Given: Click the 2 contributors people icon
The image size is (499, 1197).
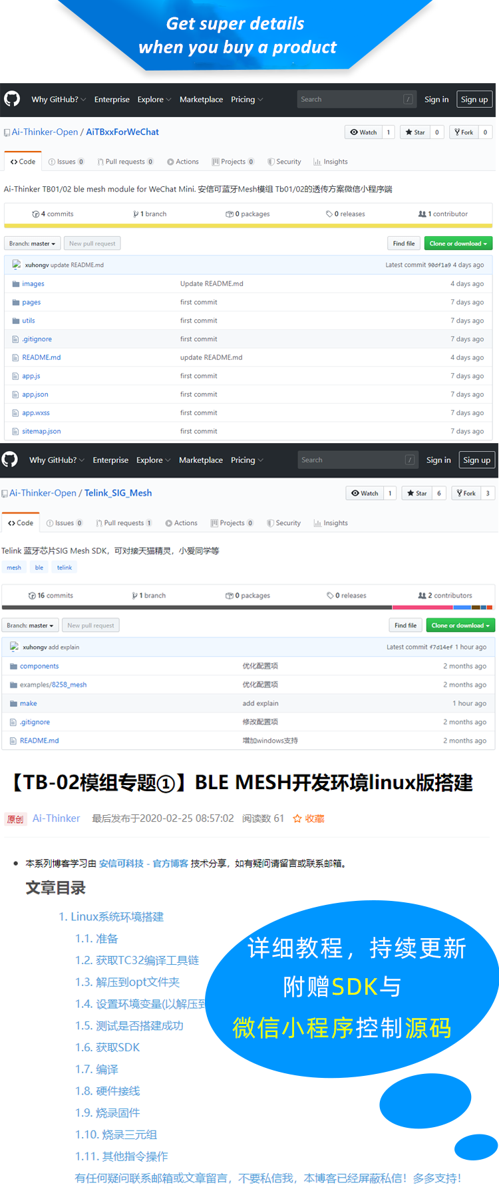Looking at the screenshot, I should [422, 596].
